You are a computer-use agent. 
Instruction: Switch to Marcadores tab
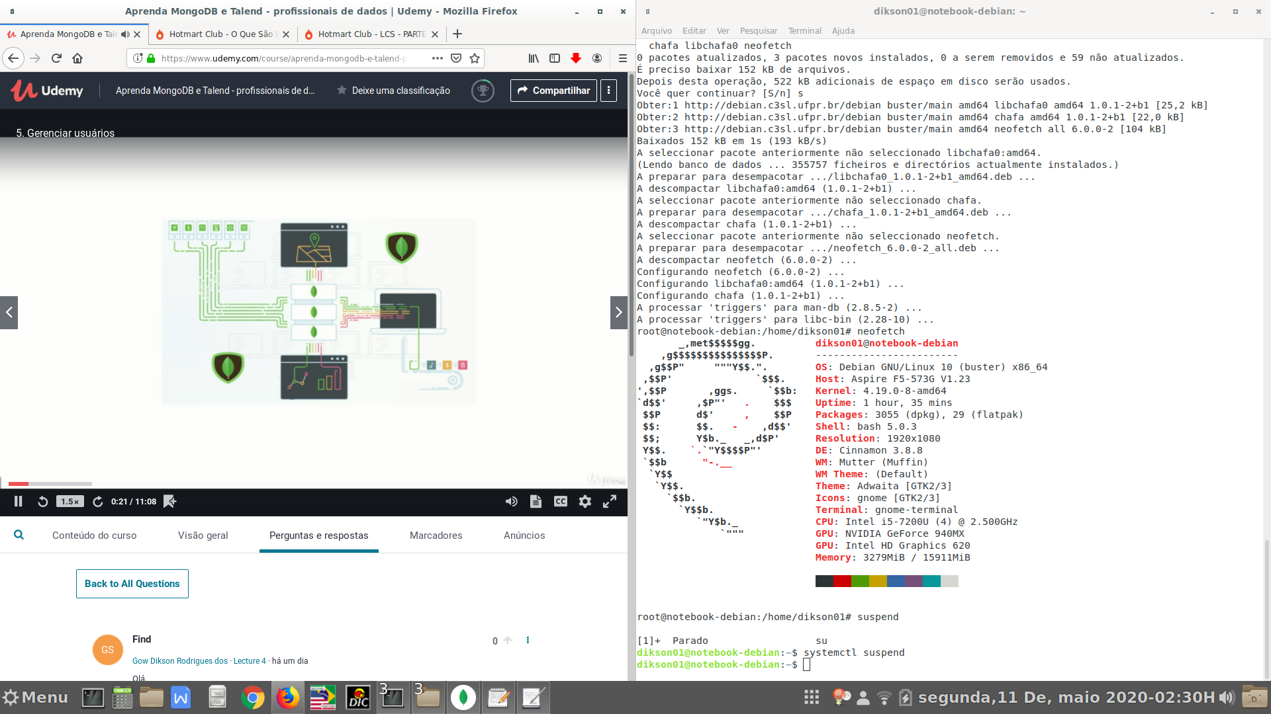pos(436,535)
